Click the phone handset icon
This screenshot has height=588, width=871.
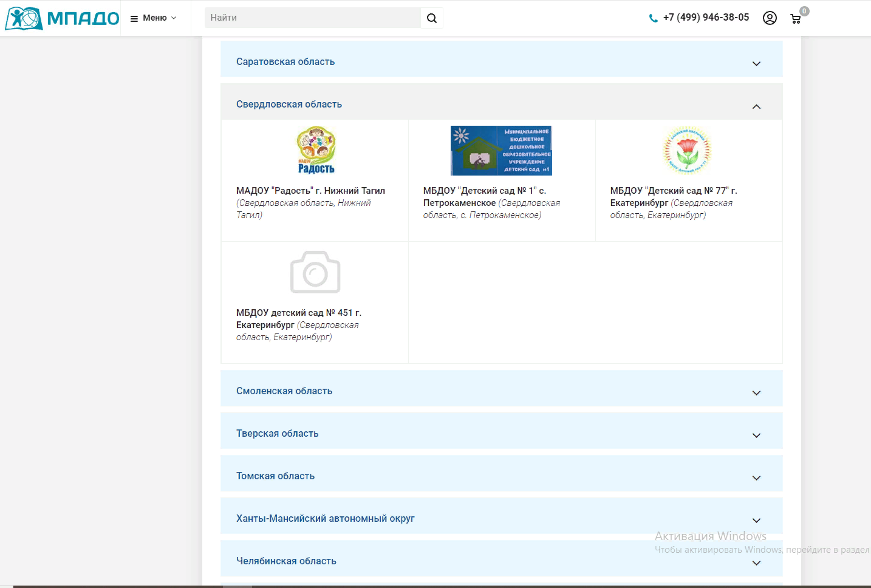653,18
